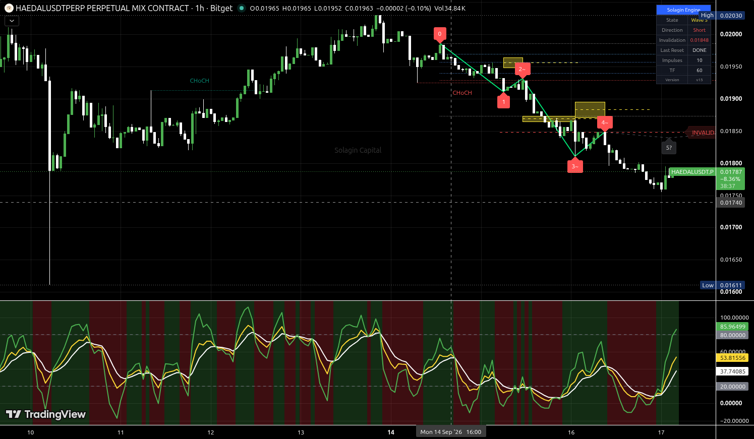
Task: Select large yellow zone box above wave 4~
Action: pos(590,110)
